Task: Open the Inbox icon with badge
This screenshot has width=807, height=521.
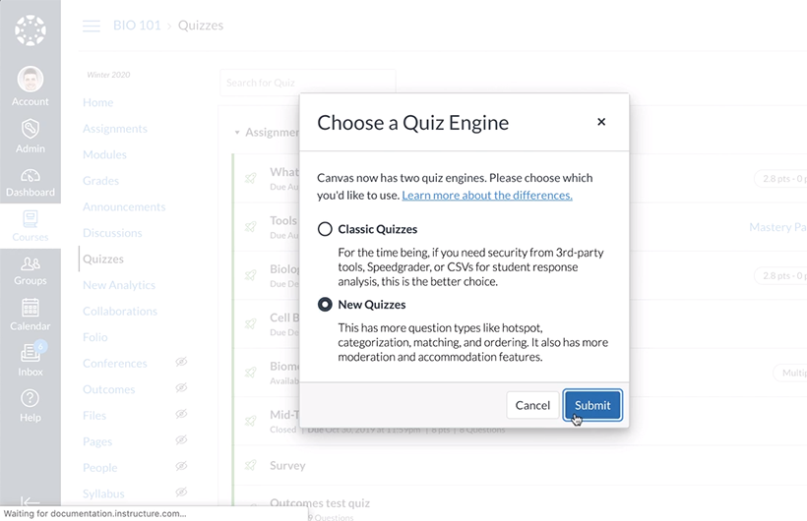Action: pos(31,352)
